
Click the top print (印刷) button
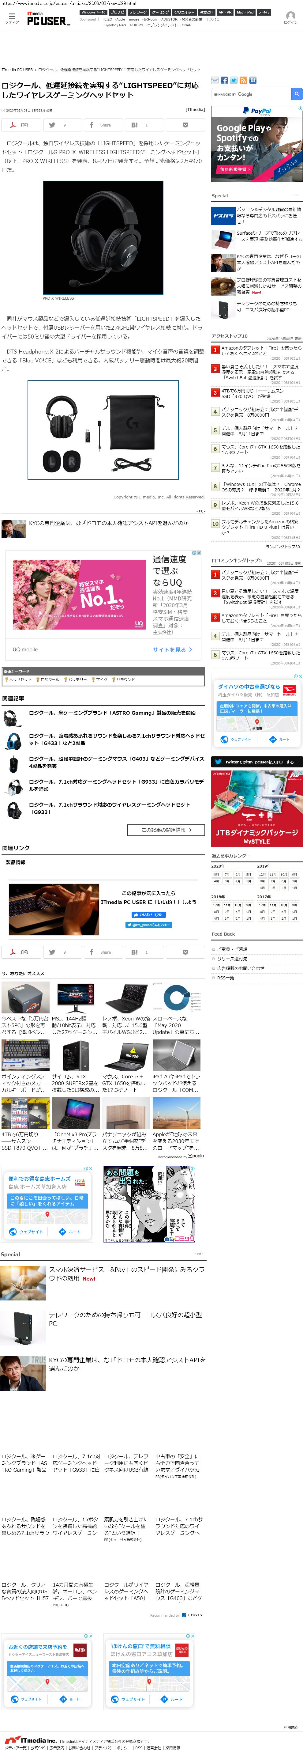pyautogui.click(x=21, y=125)
